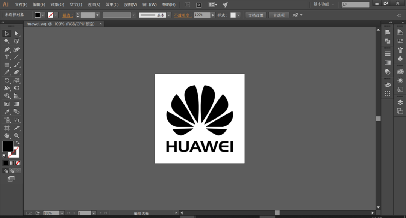Open the 文件(F) menu

coord(21,5)
